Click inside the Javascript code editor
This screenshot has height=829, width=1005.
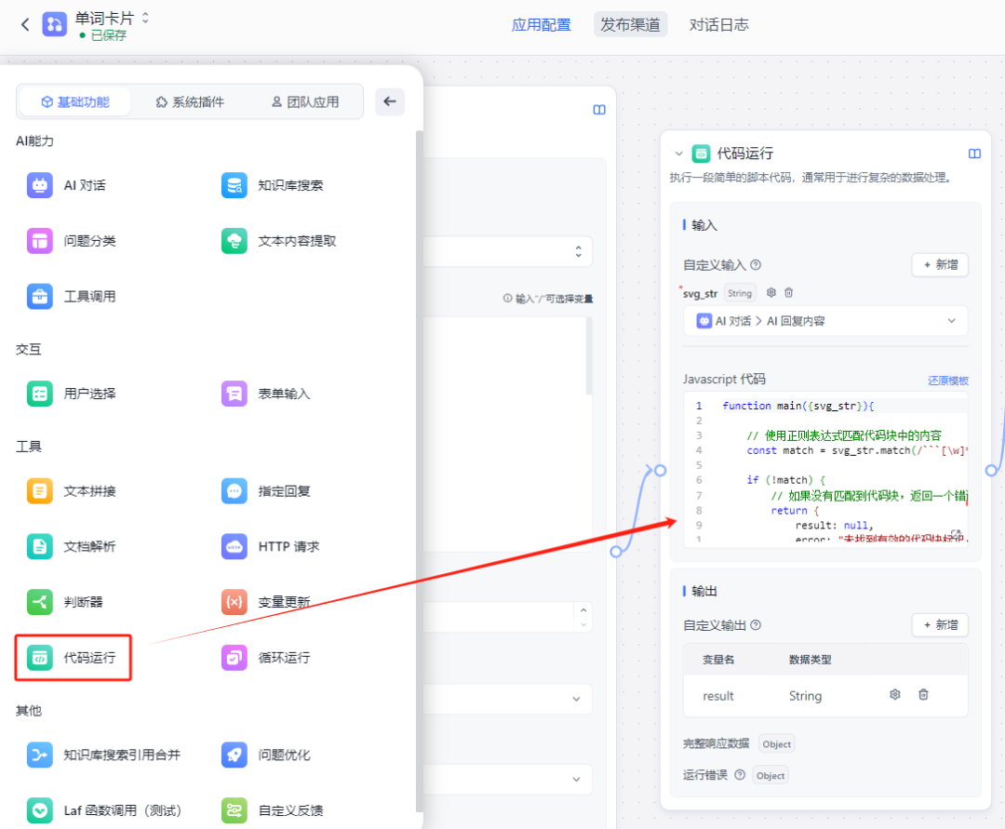click(x=825, y=469)
